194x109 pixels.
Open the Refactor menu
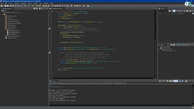tap(17, 3)
